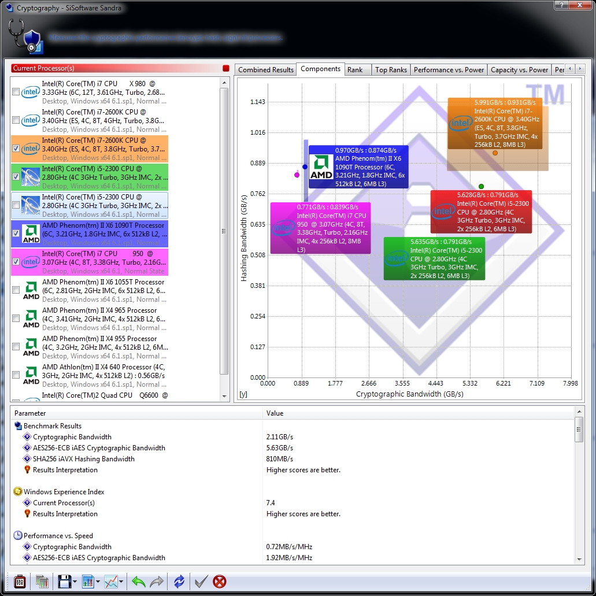Click the Benchmark Results group icon
This screenshot has width=596, height=596.
(x=18, y=425)
